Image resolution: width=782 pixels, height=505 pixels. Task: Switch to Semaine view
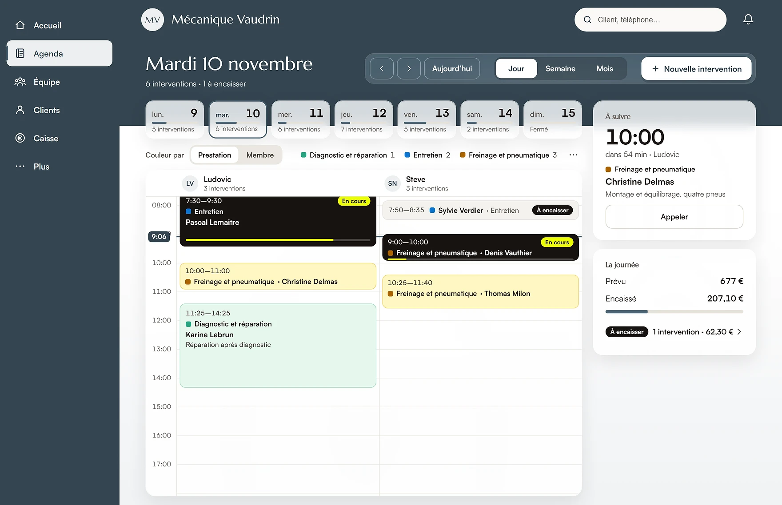coord(560,68)
